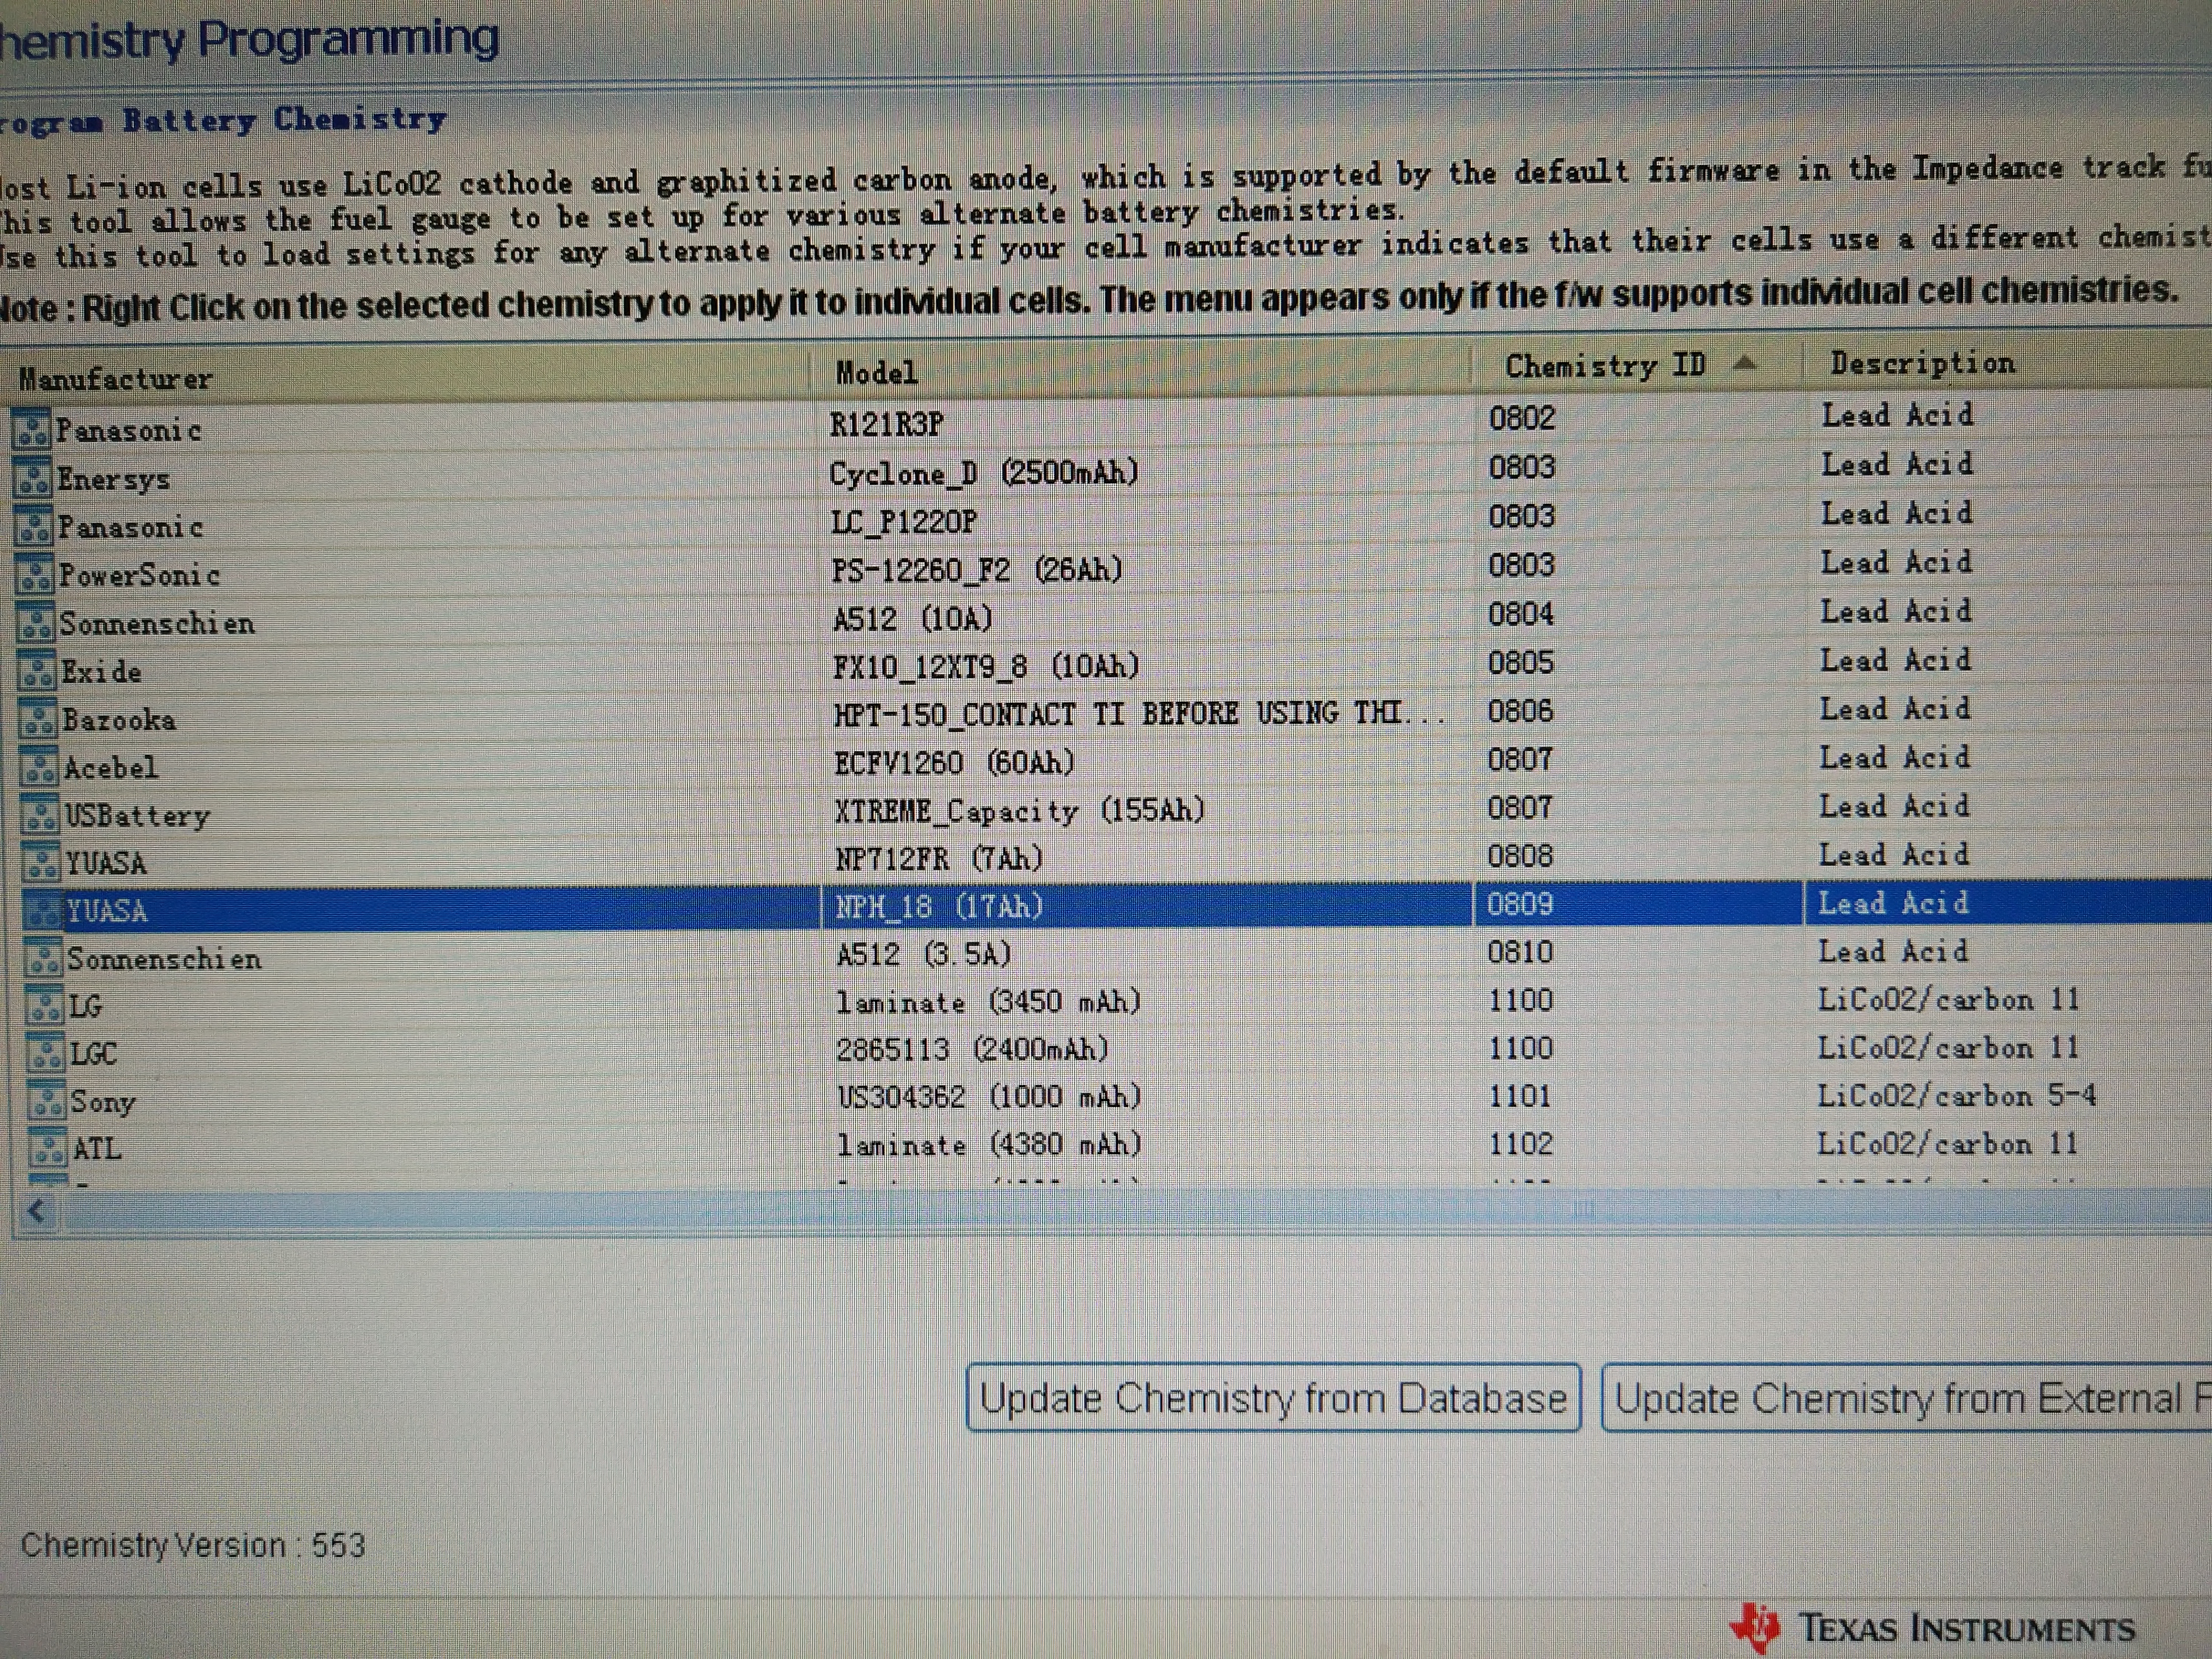Click the horizontal scrollbar left arrow
The width and height of the screenshot is (2212, 1659).
(37, 1212)
